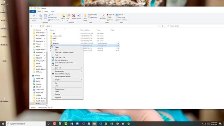
Task: Open the Copy to dropdown in the ribbon
Action: [x=68, y=20]
